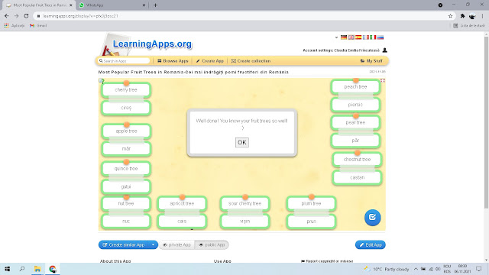Switch language via the Spanish flag
The width and height of the screenshot is (489, 275).
click(x=358, y=37)
